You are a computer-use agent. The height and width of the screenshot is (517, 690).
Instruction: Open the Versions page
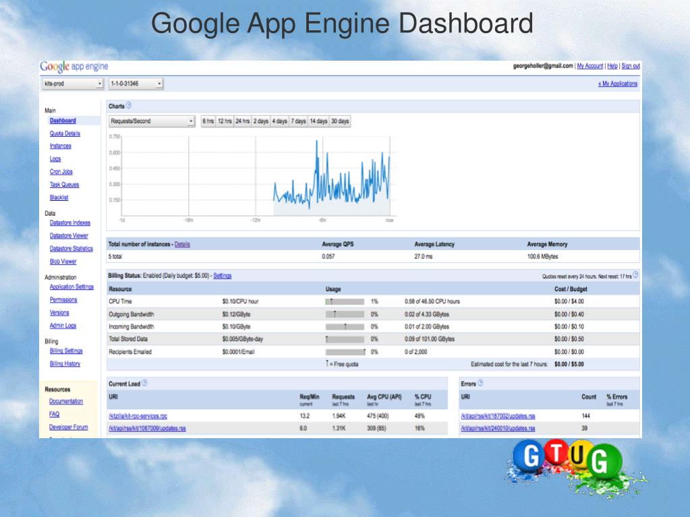point(59,313)
